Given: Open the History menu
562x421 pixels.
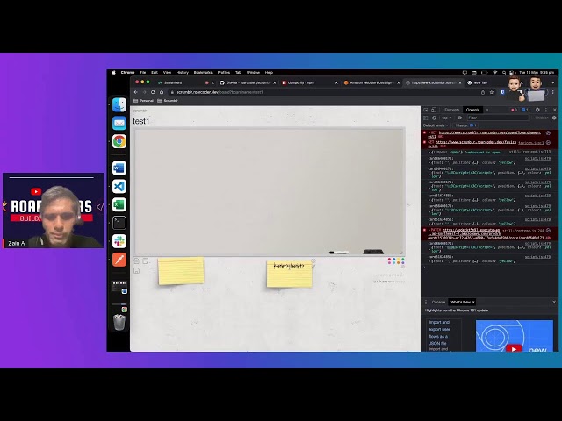Looking at the screenshot, I should pos(182,73).
